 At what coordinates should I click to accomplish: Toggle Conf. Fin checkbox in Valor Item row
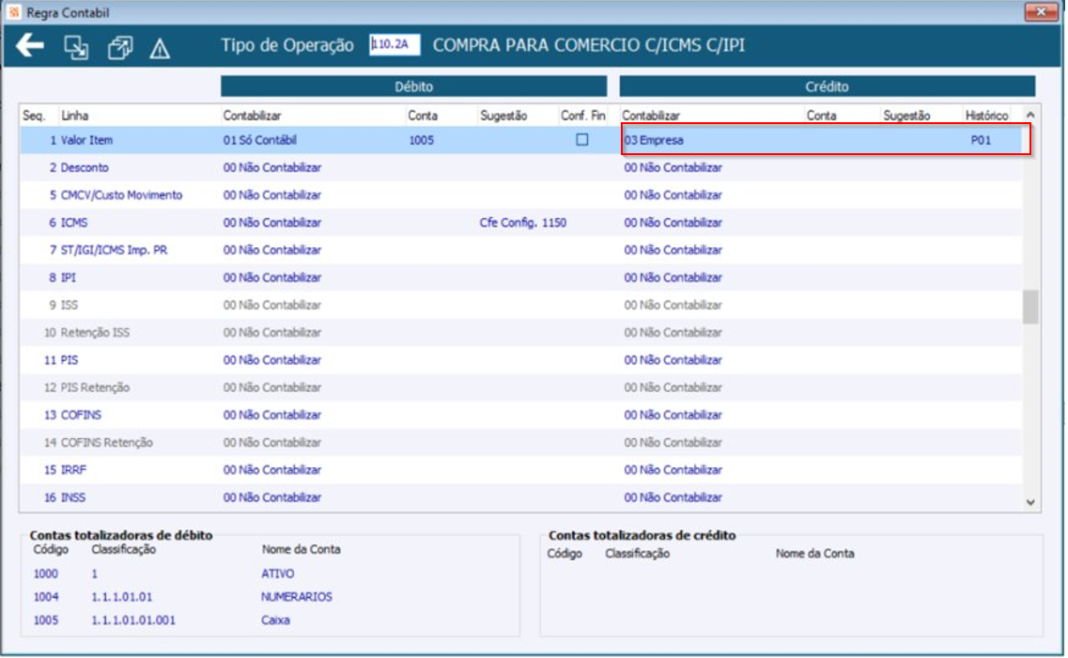[x=581, y=139]
